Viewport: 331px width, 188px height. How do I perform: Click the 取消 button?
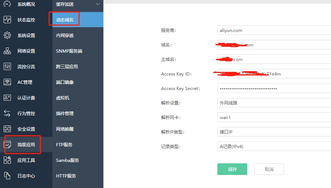tap(269, 169)
